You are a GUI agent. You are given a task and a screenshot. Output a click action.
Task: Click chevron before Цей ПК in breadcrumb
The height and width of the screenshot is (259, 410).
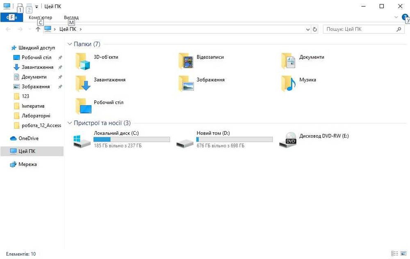click(x=55, y=29)
